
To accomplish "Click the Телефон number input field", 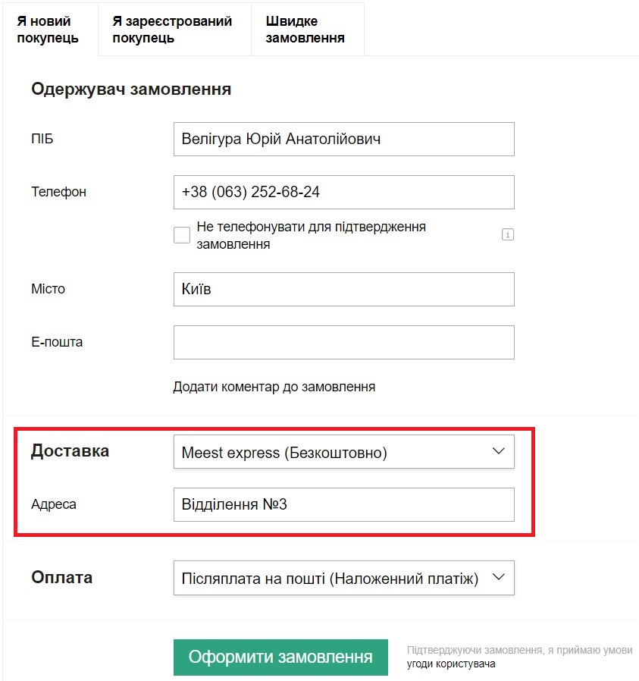I will tap(344, 193).
